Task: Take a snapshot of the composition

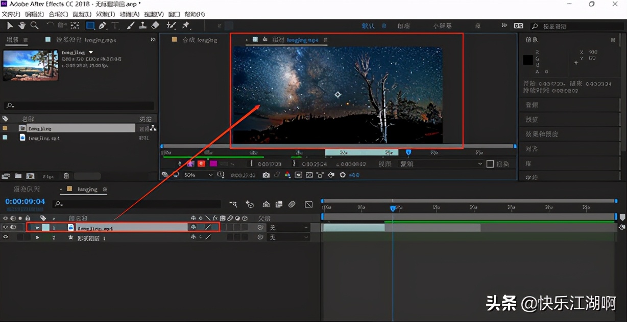Action: (x=266, y=175)
